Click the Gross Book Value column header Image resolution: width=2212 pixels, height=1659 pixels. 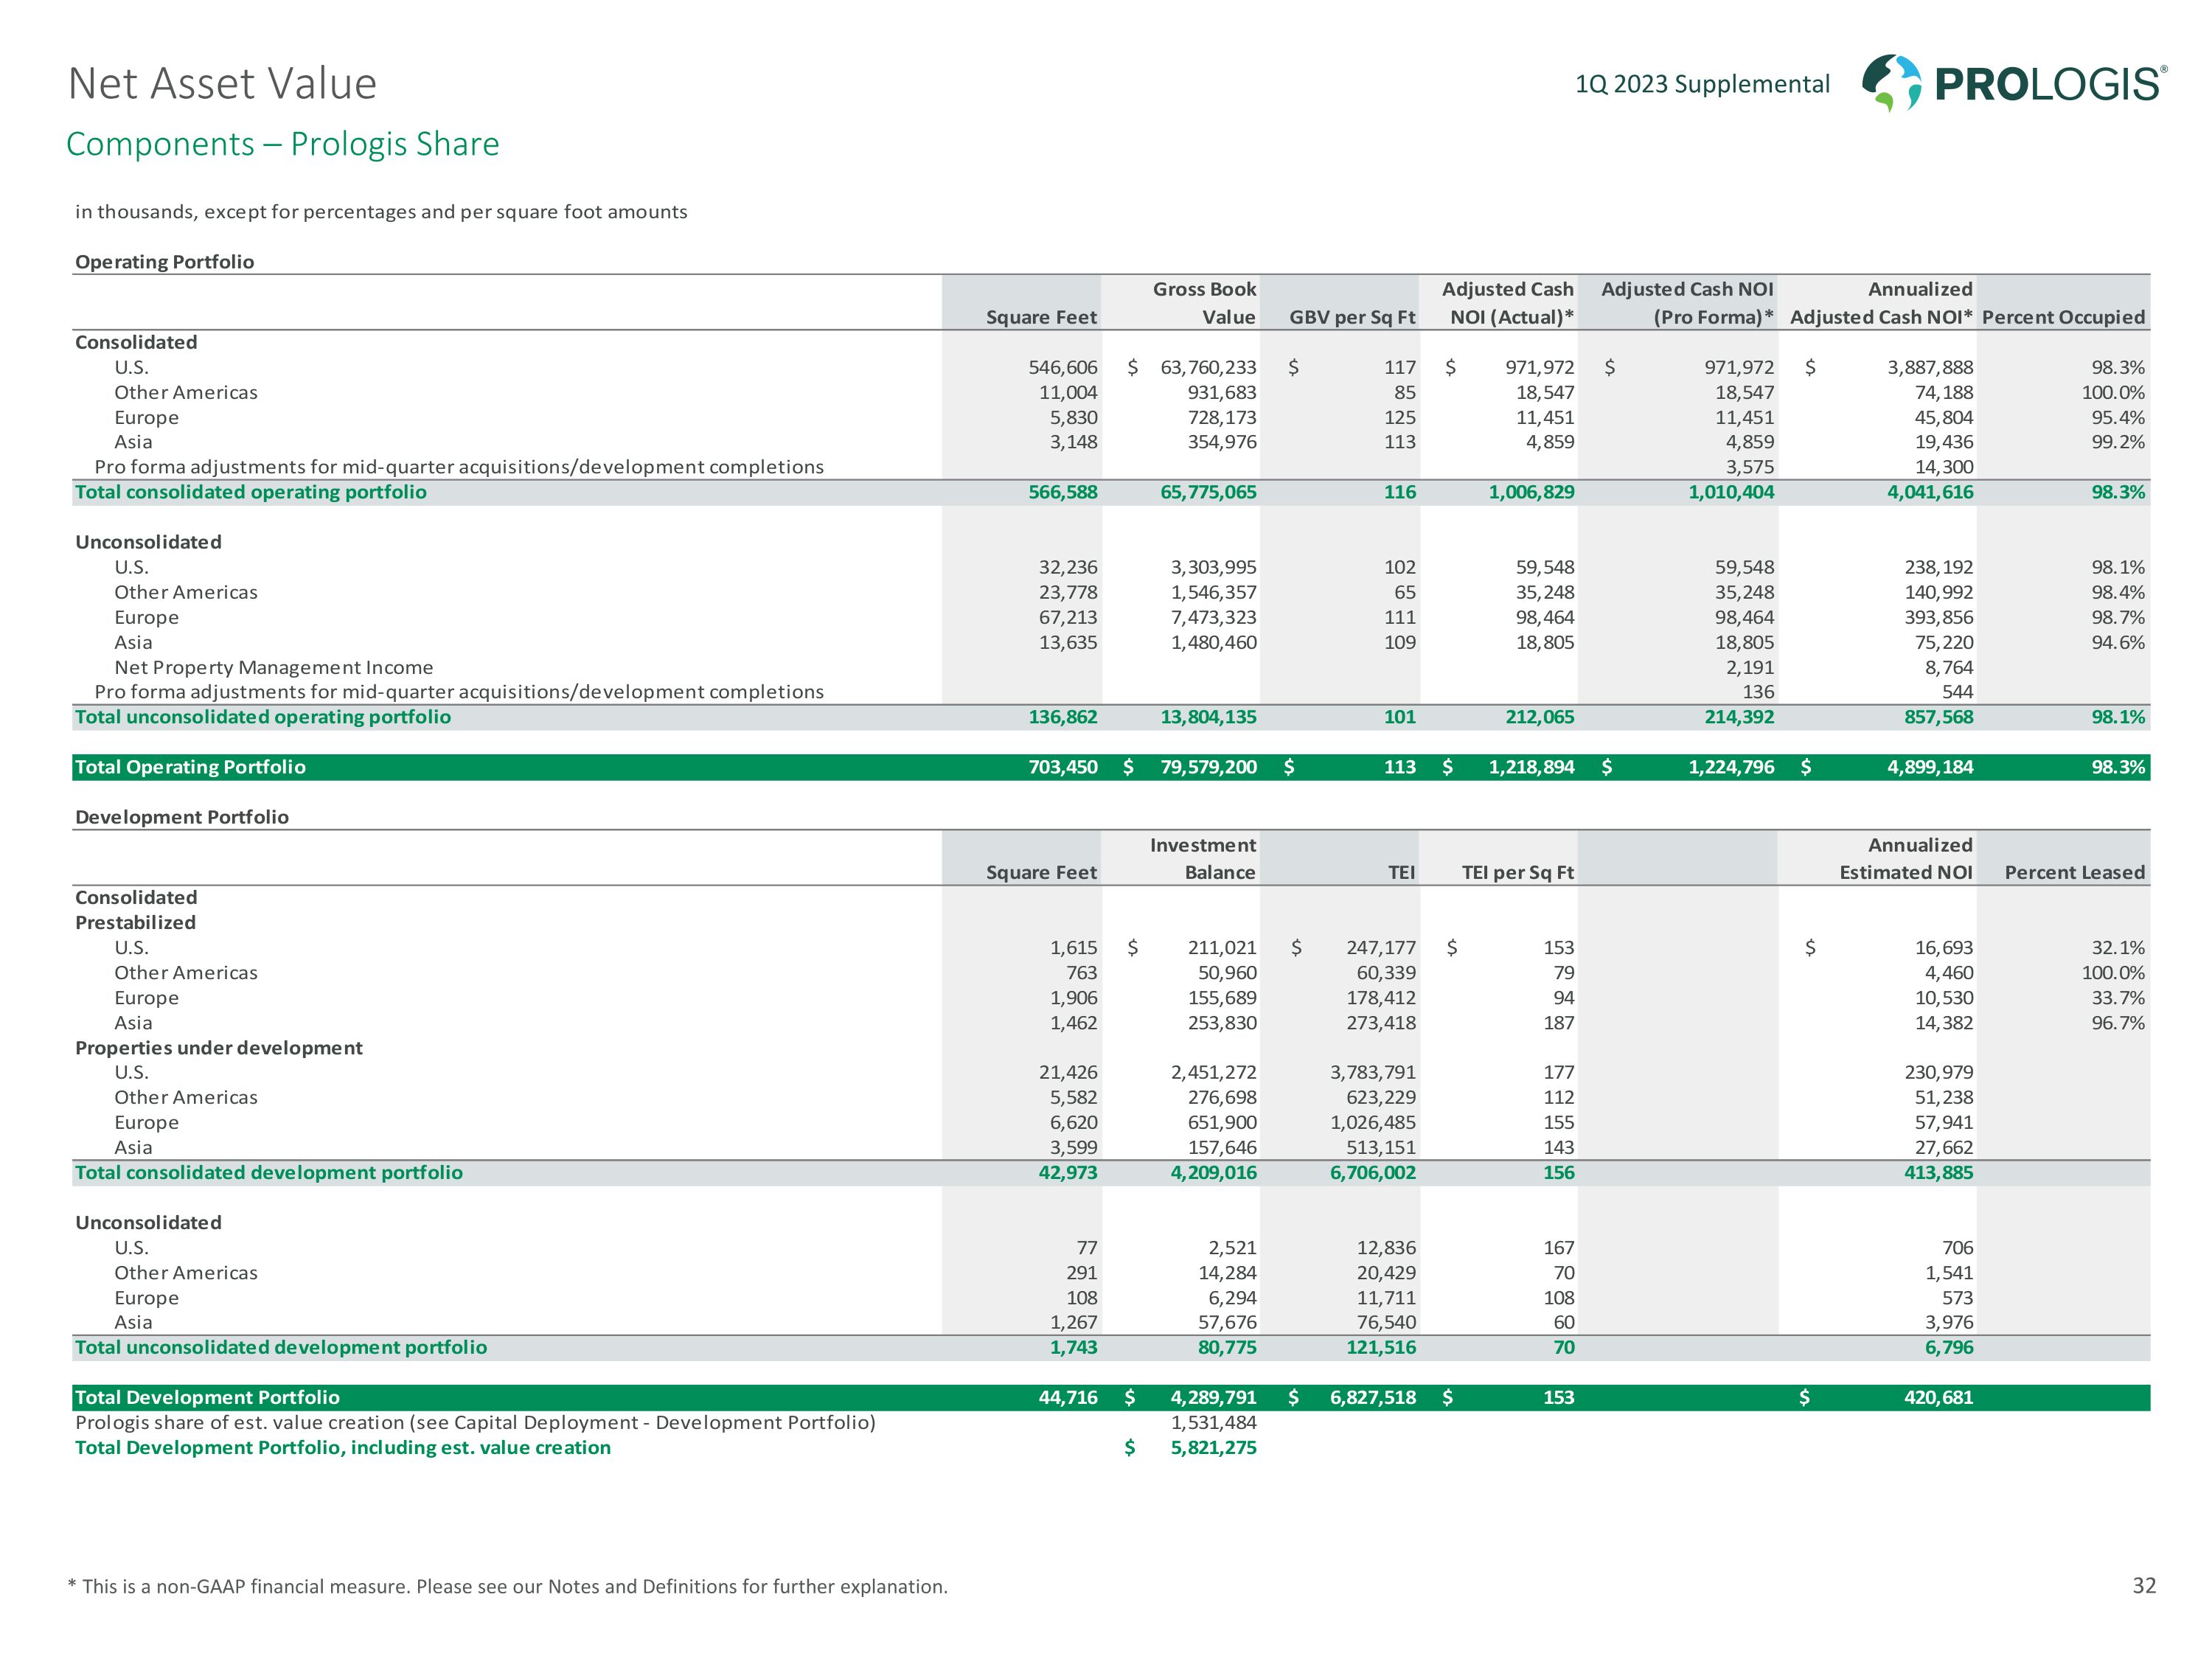point(1204,303)
